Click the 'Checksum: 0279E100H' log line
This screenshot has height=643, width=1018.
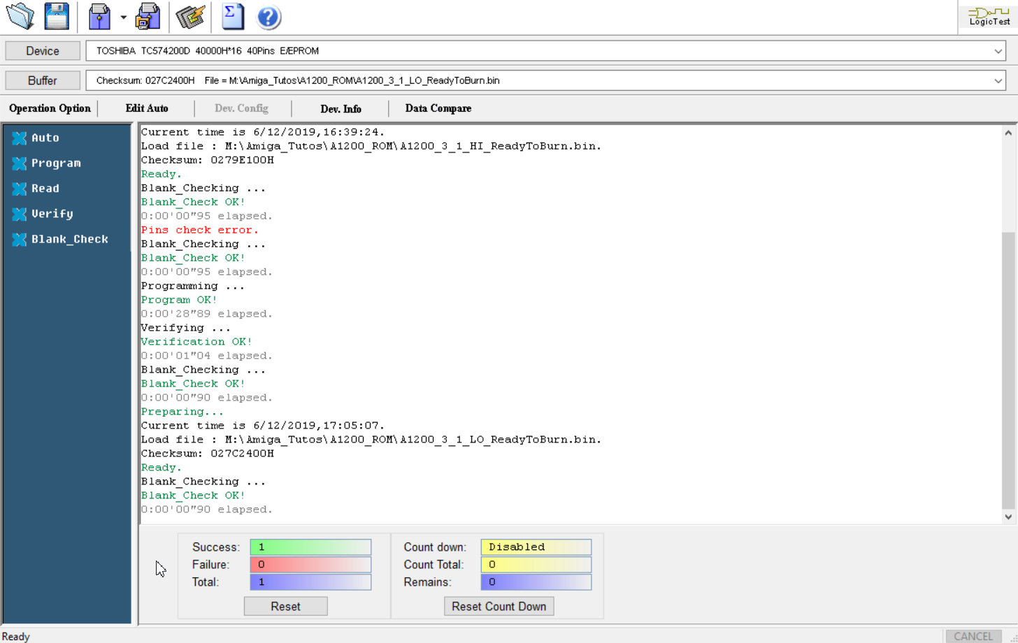point(208,160)
